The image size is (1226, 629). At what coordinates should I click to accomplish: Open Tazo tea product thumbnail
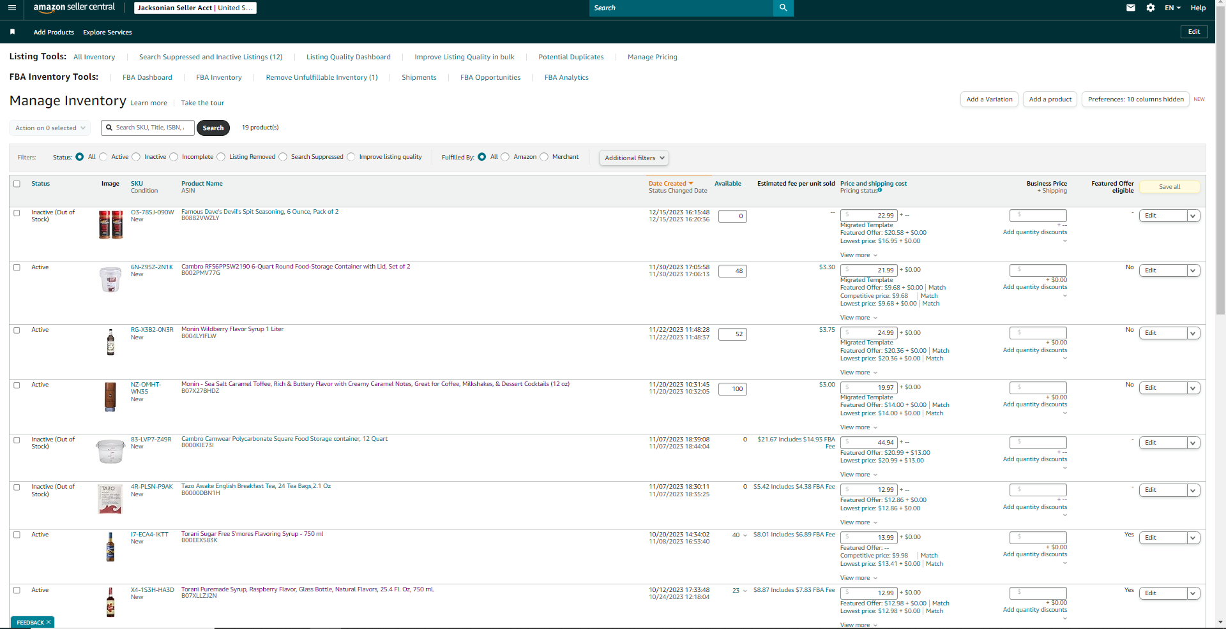coord(110,499)
